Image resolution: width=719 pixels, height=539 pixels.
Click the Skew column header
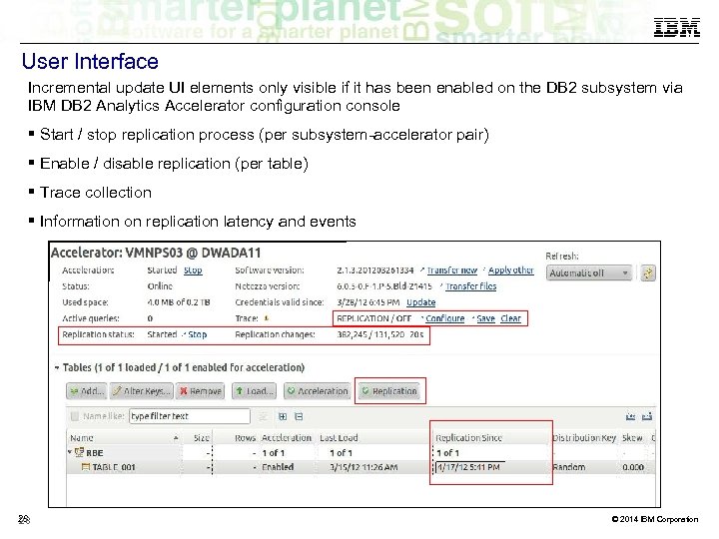632,438
